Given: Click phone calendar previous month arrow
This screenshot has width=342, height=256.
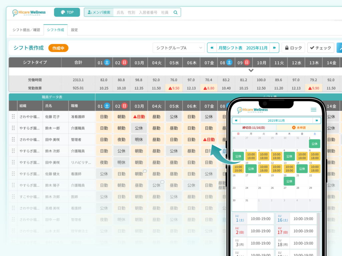Looking at the screenshot, I should (x=236, y=120).
